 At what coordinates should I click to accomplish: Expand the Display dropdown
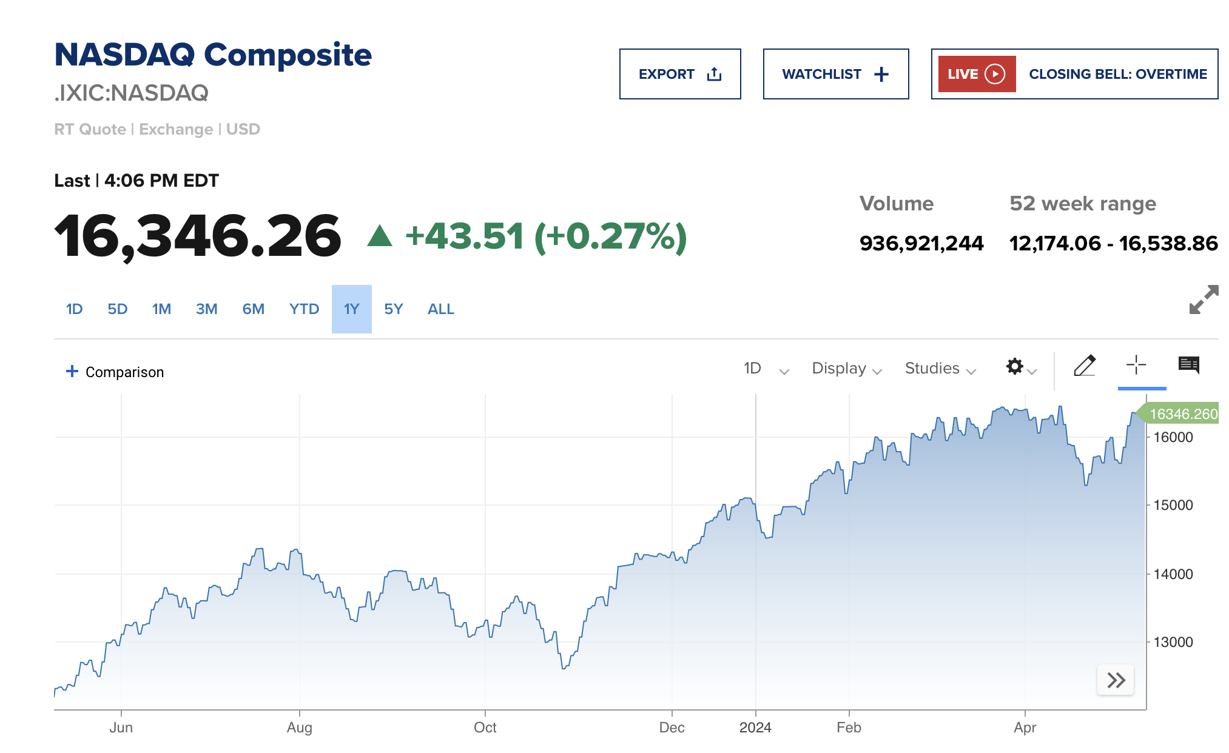tap(846, 369)
